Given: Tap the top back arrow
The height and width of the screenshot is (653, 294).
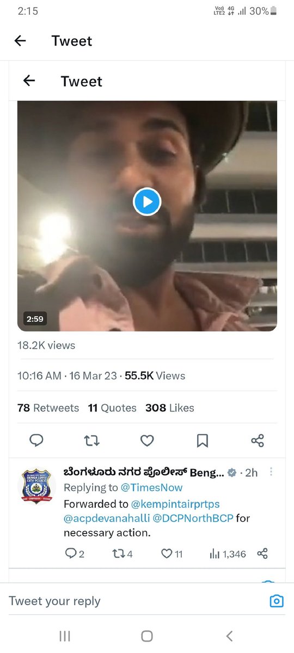Looking at the screenshot, I should tap(20, 41).
